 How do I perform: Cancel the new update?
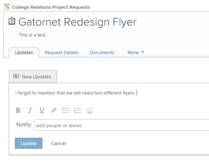(59, 143)
